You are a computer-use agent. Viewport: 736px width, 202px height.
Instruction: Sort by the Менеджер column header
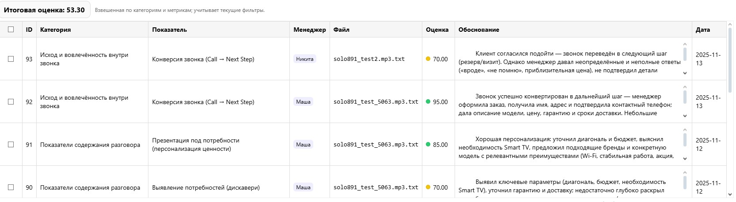[310, 30]
